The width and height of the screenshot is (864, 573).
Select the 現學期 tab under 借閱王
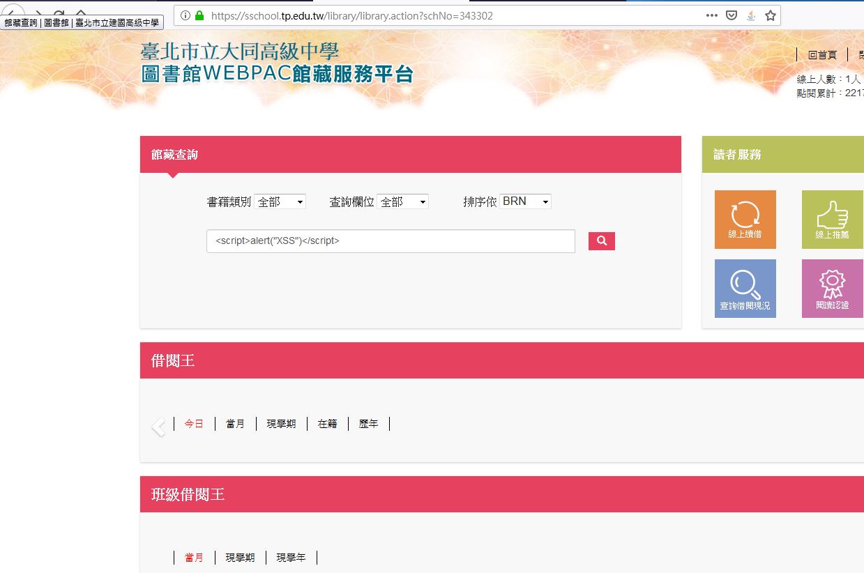[281, 424]
